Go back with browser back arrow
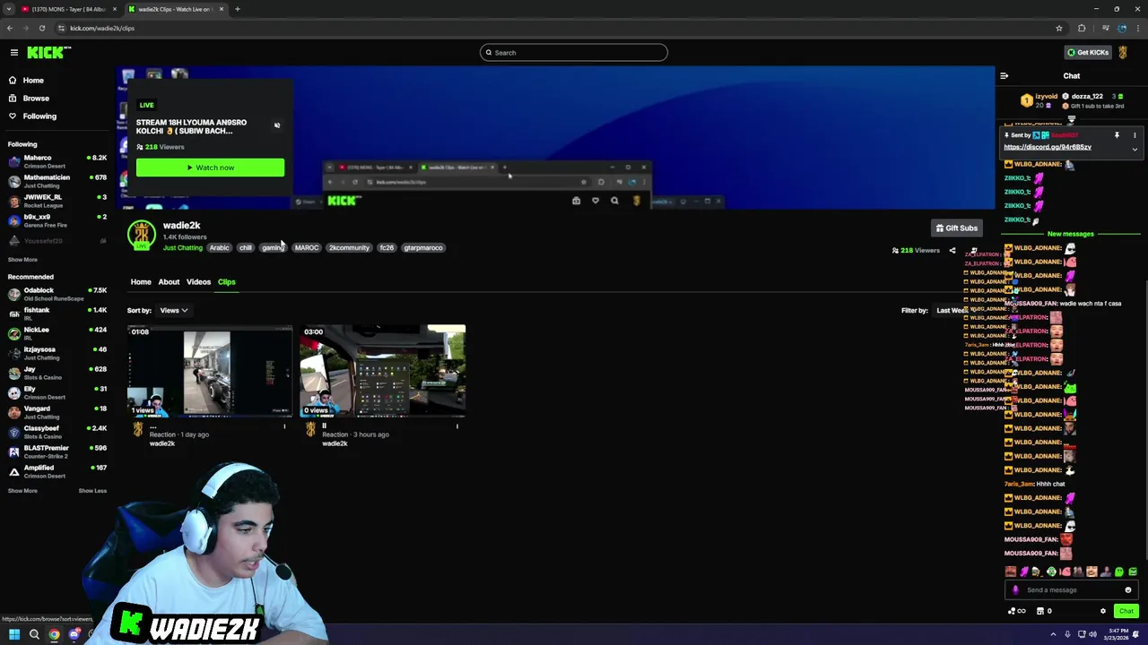Image resolution: width=1148 pixels, height=645 pixels. [x=10, y=28]
